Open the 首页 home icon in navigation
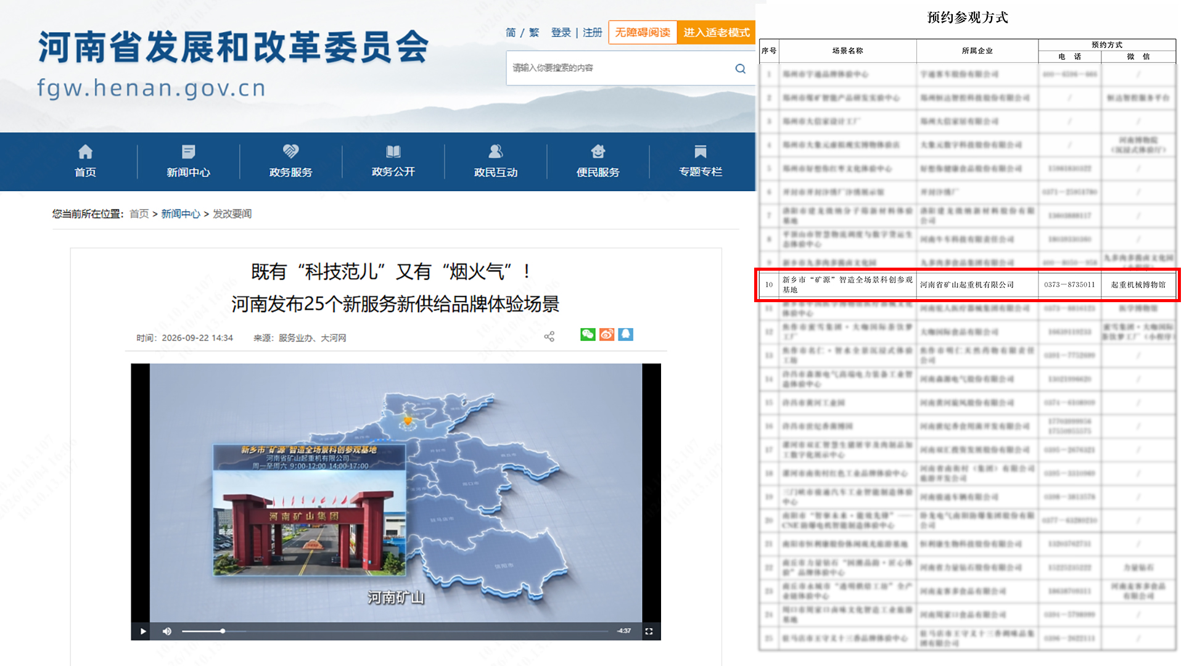1184x666 pixels. [x=85, y=152]
